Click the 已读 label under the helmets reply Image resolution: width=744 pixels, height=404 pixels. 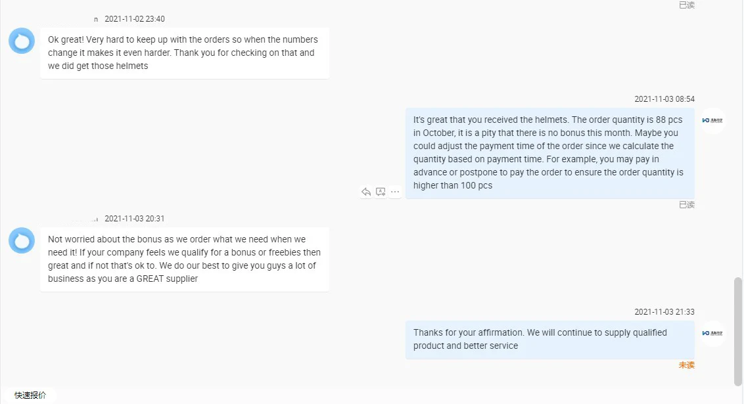tap(686, 205)
